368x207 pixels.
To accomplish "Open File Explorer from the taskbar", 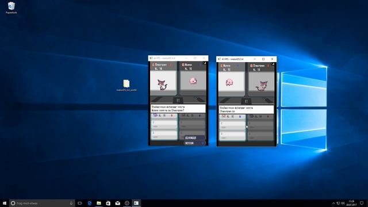I will [x=99, y=203].
